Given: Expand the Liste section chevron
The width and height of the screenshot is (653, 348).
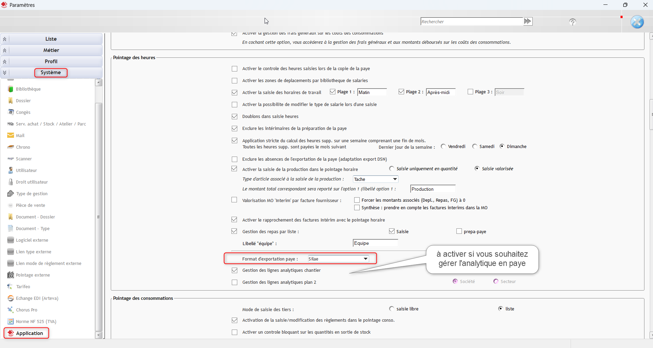Looking at the screenshot, I should click(x=5, y=39).
